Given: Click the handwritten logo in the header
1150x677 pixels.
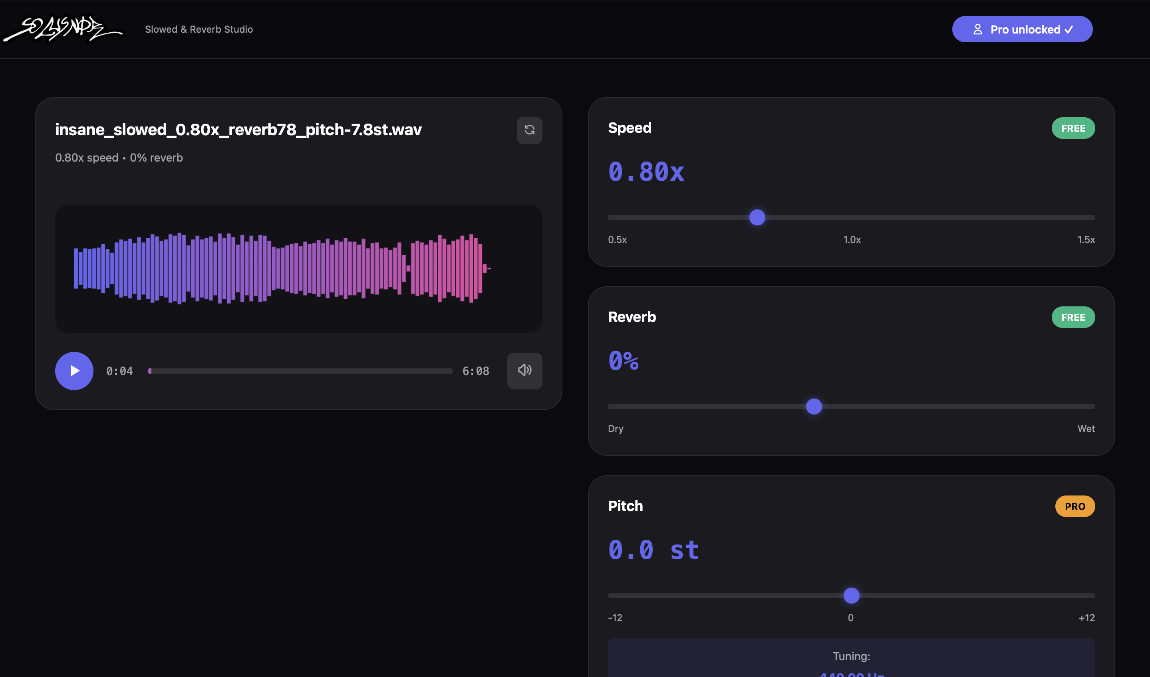Looking at the screenshot, I should pos(63,29).
